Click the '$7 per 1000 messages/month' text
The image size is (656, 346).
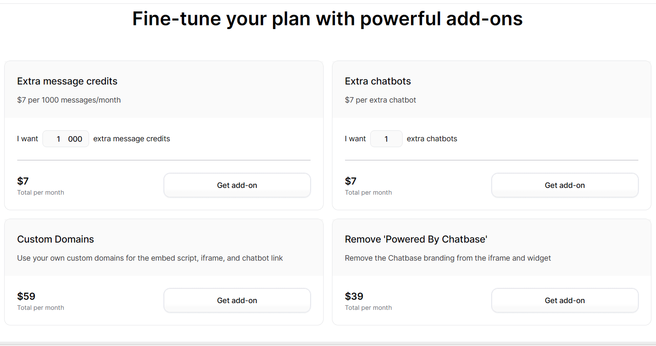pos(69,100)
